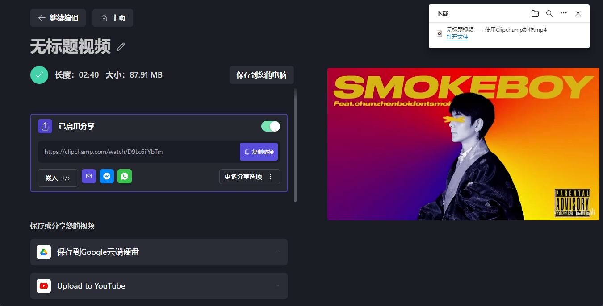Click the Google Drive icon
The image size is (603, 306).
point(44,252)
